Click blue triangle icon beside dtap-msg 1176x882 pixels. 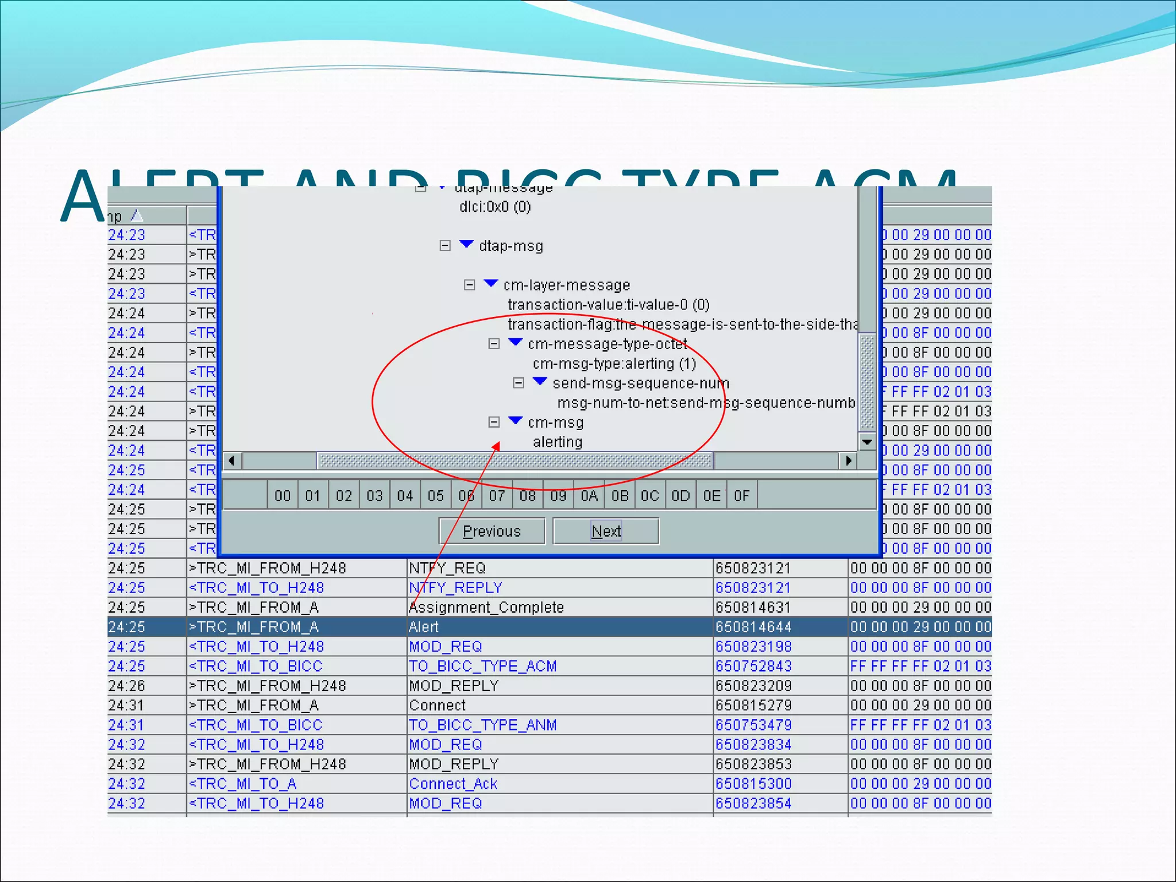tap(467, 245)
